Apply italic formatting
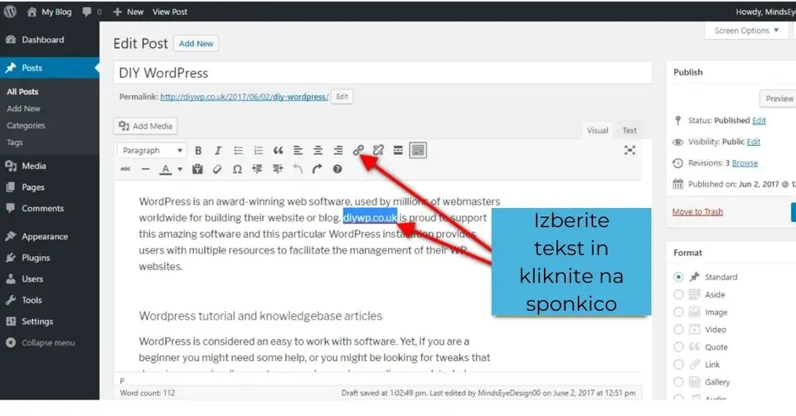The image size is (796, 416). 218,150
